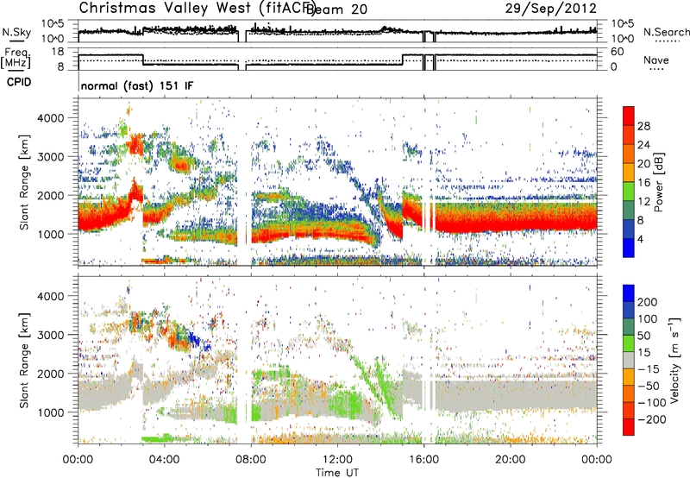The height and width of the screenshot is (478, 690).
Task: Click '20' on the power colorbar
Action: click(643, 164)
